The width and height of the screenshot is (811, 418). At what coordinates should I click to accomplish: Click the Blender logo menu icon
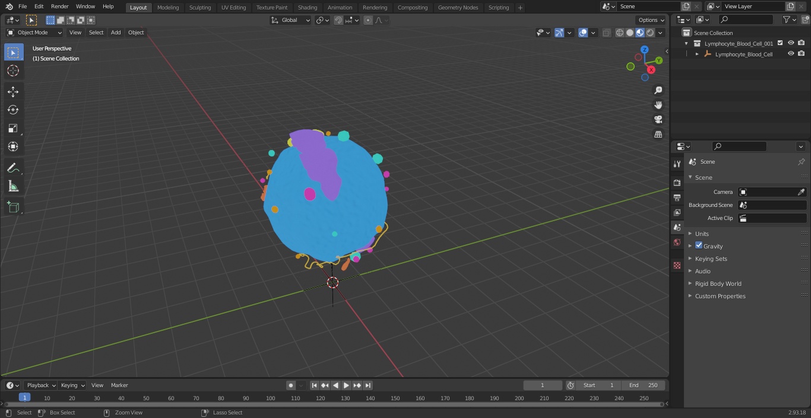click(9, 7)
